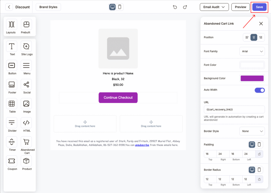
Task: Save the email template
Action: (259, 7)
